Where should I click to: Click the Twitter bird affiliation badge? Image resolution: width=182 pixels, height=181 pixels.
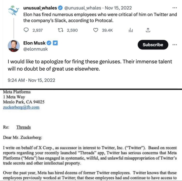[x=55, y=43]
